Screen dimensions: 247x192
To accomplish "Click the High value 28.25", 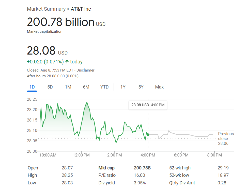I will 67,175.
